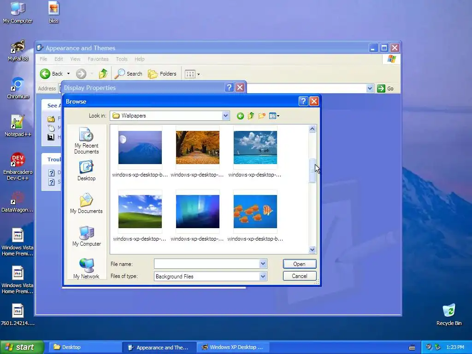Open Help menu in Appearance and Themes
The height and width of the screenshot is (354, 472).
pyautogui.click(x=139, y=59)
